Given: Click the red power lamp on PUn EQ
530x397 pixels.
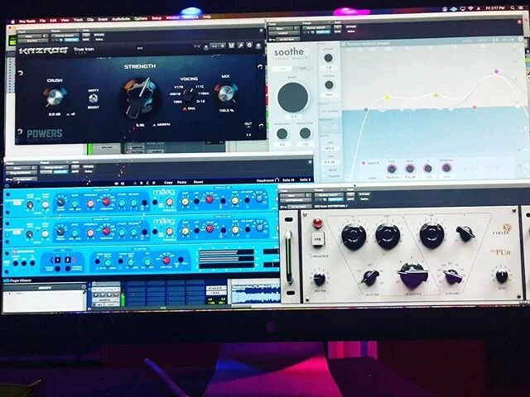Looking at the screenshot, I should tap(317, 222).
